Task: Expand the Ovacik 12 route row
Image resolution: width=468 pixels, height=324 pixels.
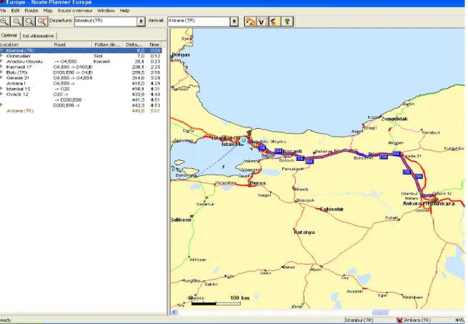Action: [1, 94]
